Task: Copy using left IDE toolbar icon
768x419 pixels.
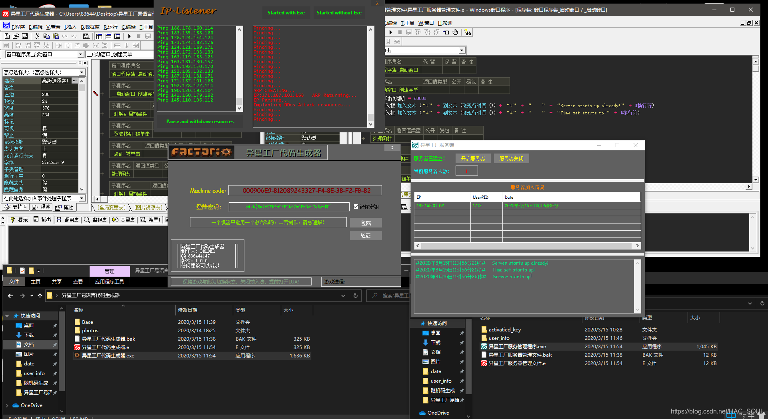Action: pyautogui.click(x=46, y=36)
